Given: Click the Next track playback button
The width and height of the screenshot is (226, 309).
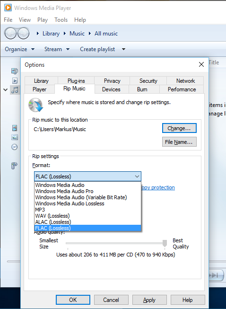Looking at the screenshot, I should point(216,275).
